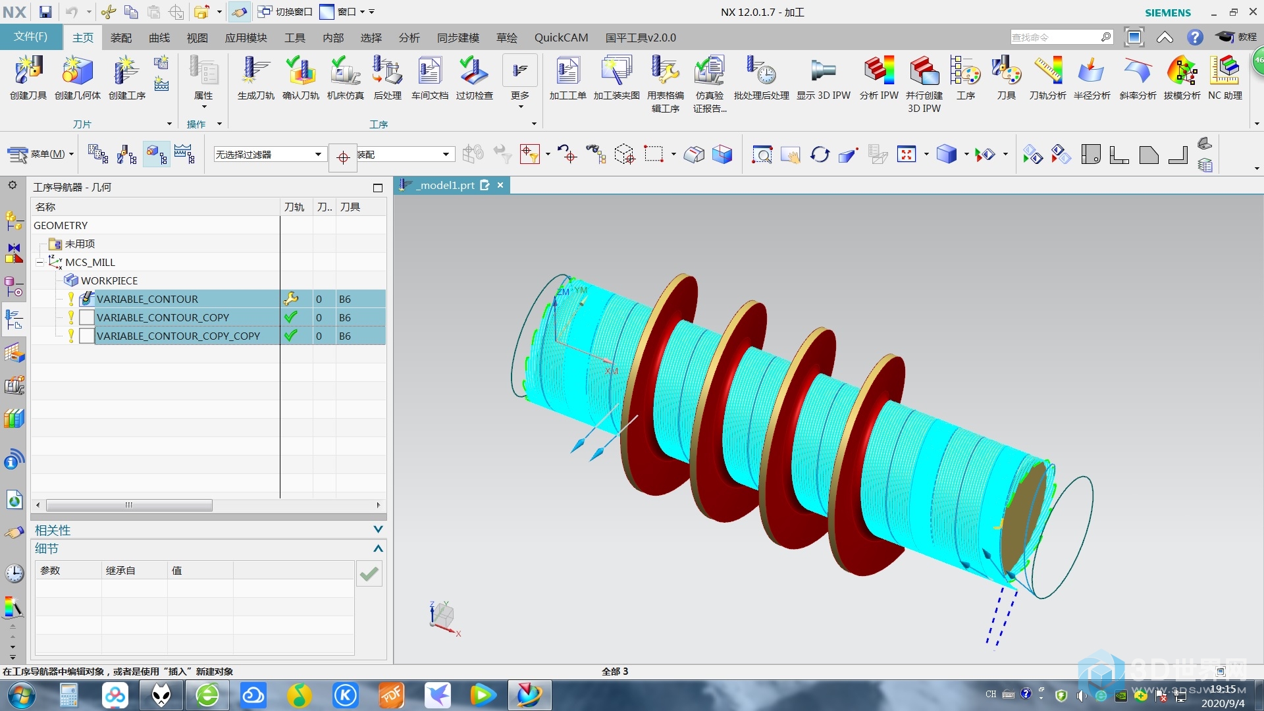Click the 刀具 palette button
Viewport: 1264px width, 711px height.
click(1006, 78)
